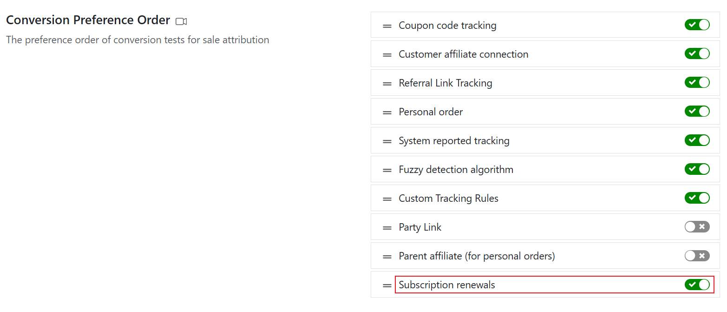Enable Parent affiliate for personal orders

point(697,255)
